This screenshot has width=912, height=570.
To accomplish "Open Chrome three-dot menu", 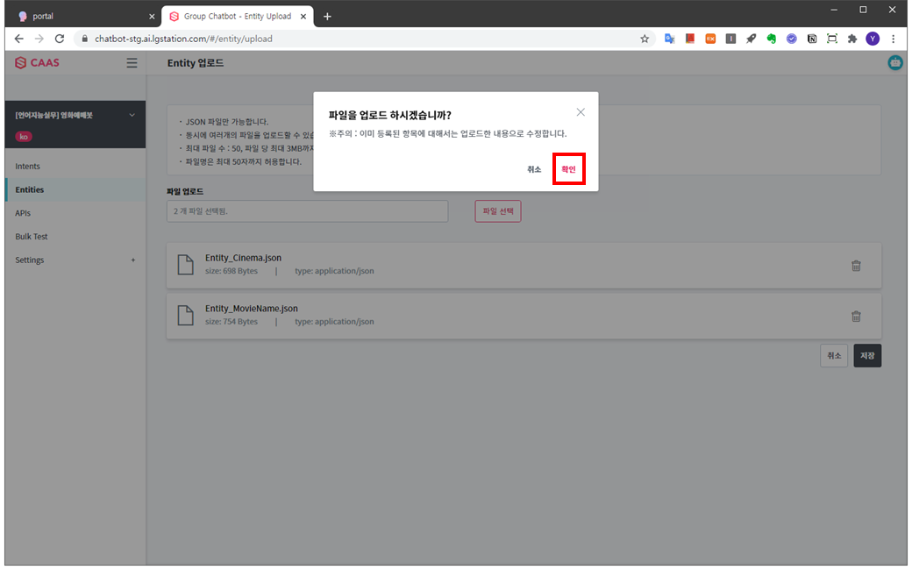I will click(x=894, y=39).
